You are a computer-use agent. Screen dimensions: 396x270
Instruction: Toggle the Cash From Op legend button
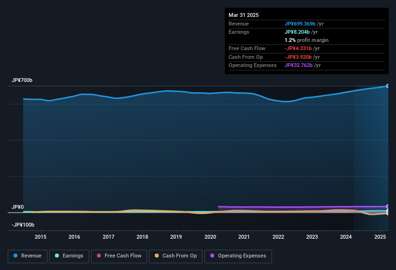click(x=176, y=256)
